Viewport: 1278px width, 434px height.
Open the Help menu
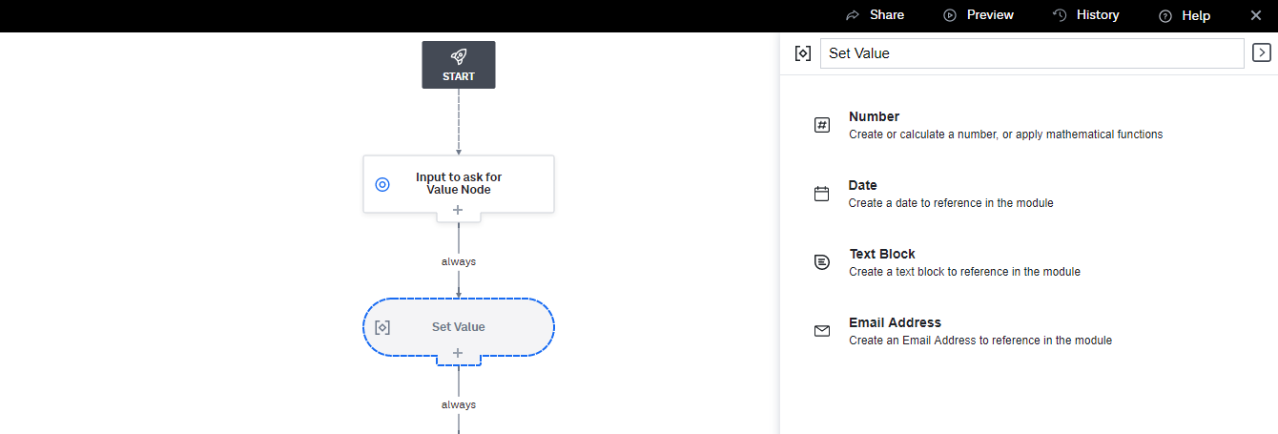1184,15
